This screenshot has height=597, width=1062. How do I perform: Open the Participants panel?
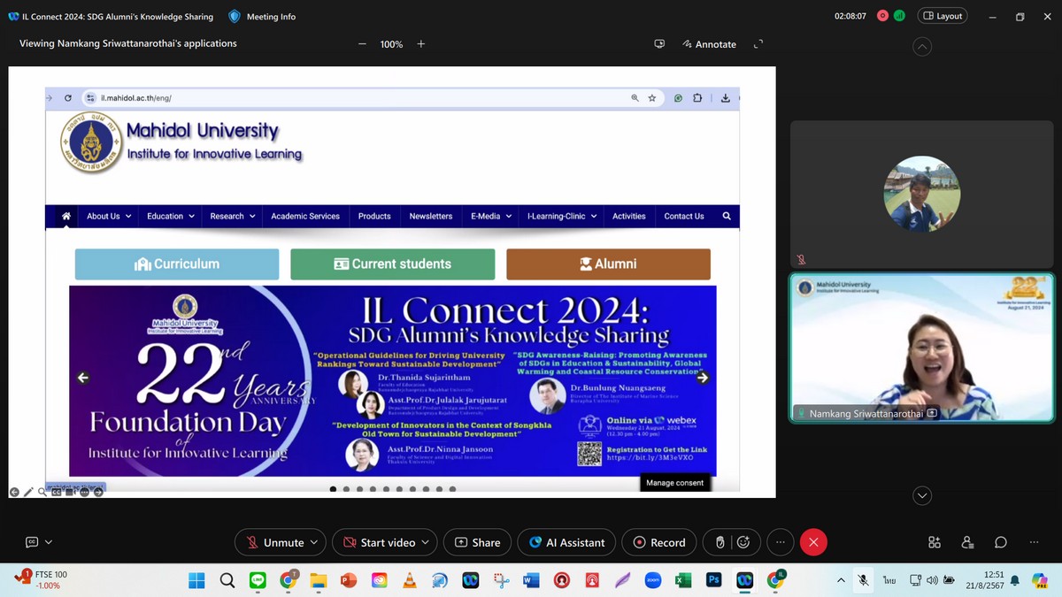tap(967, 542)
